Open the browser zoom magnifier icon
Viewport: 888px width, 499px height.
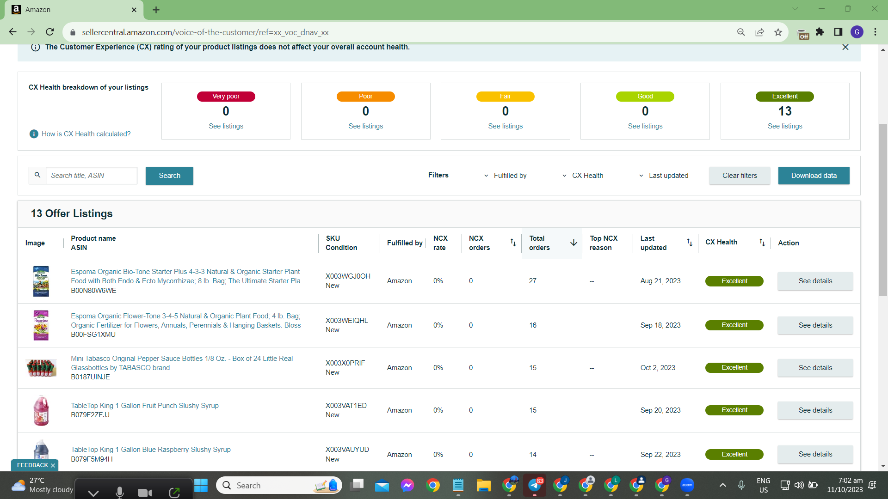pyautogui.click(x=741, y=32)
